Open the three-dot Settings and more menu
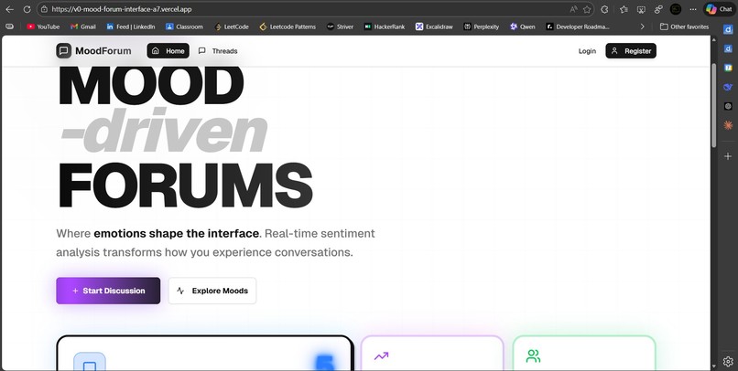 693,9
